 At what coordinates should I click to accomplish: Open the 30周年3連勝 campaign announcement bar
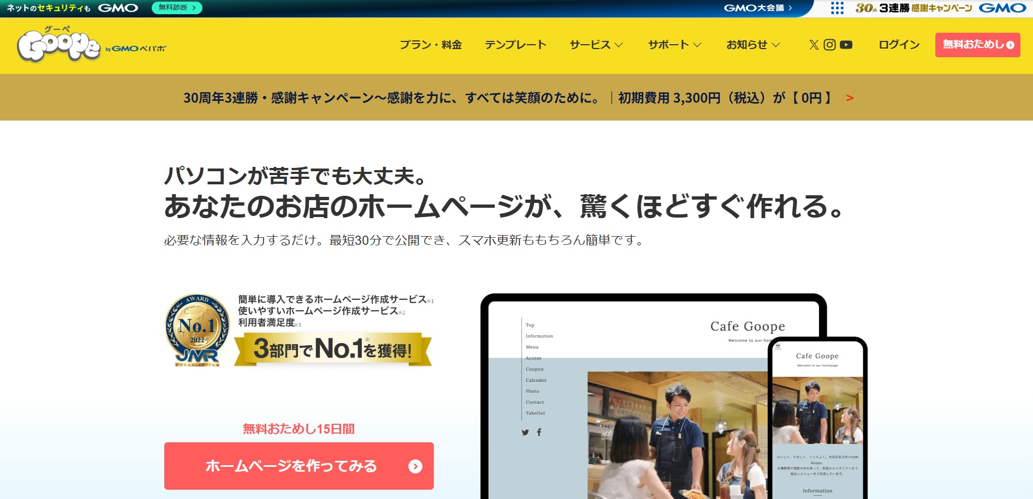pos(516,98)
